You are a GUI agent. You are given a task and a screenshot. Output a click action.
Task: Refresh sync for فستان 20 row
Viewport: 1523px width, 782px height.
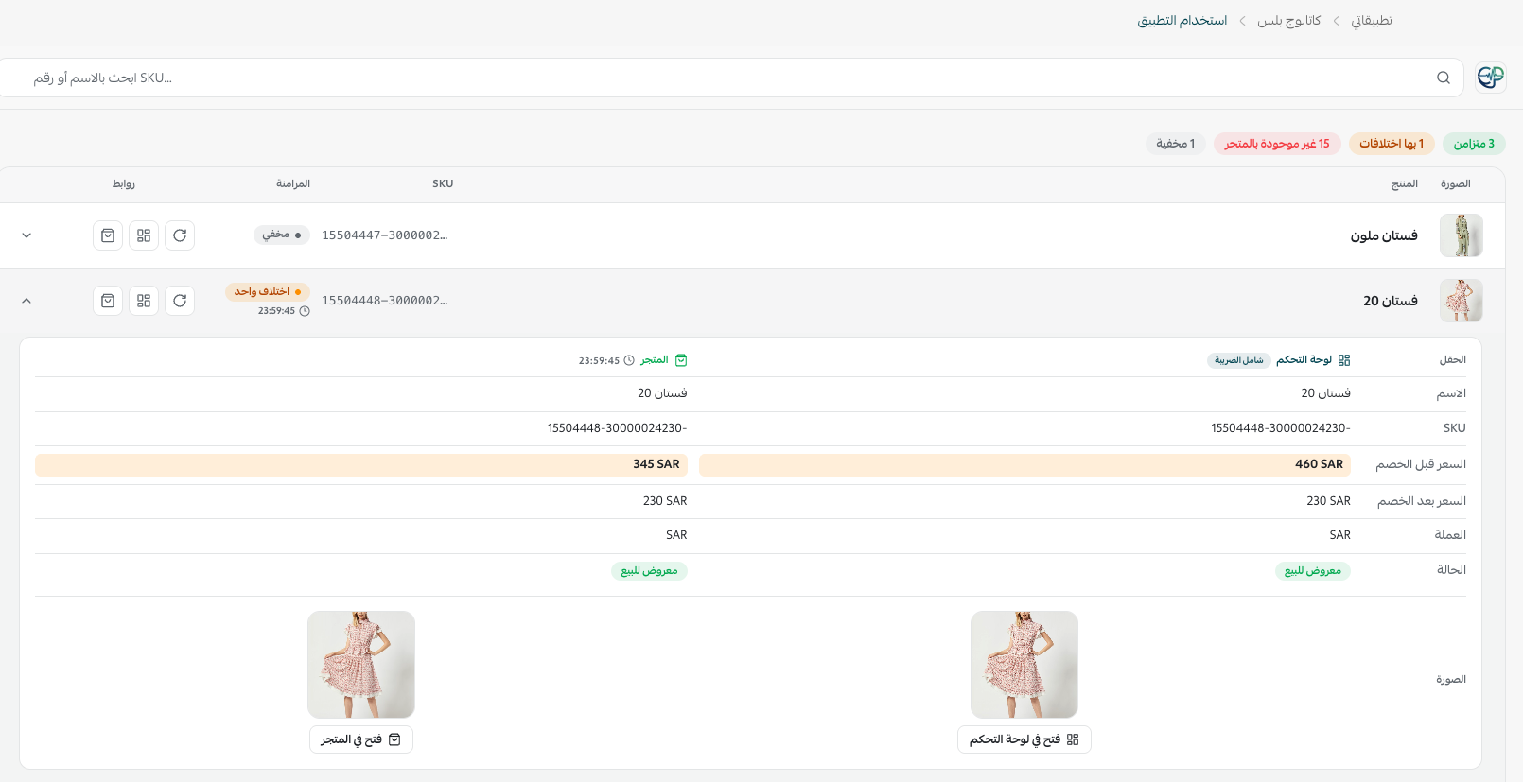(180, 301)
